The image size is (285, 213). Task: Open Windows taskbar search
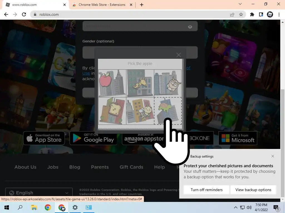tap(20, 207)
